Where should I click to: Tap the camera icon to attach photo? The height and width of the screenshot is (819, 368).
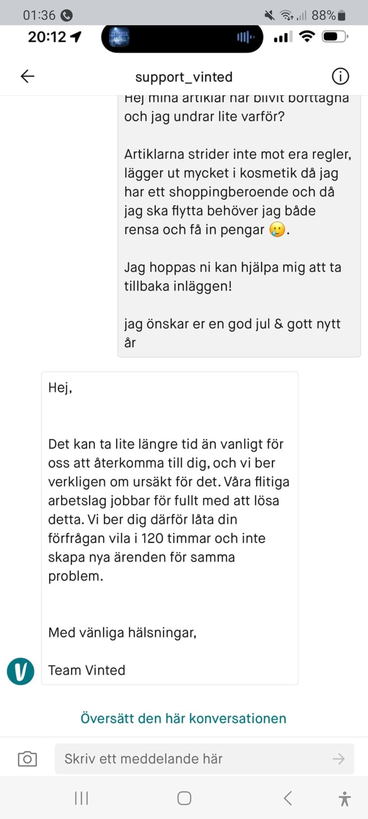[27, 759]
